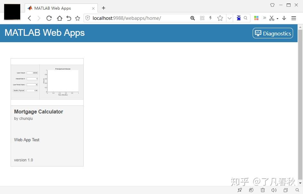Click the page vertical scrollbar track
This screenshot has height=194, width=303.
pyautogui.click(x=300, y=105)
